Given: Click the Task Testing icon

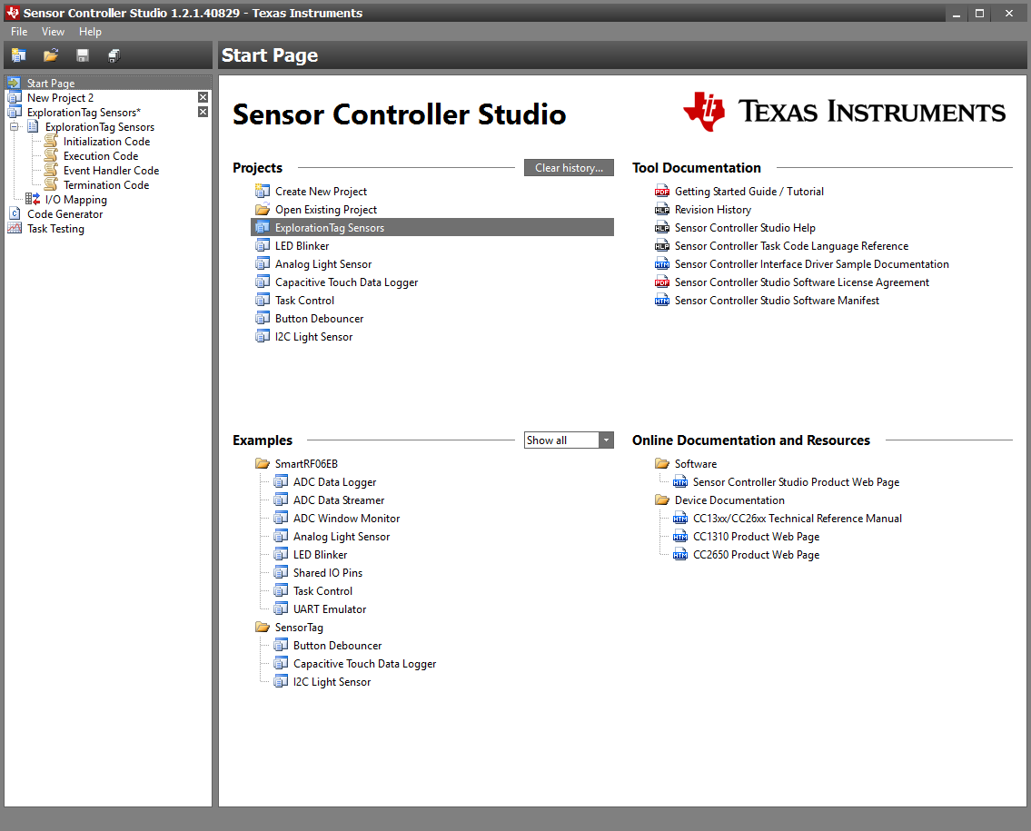Looking at the screenshot, I should coord(15,228).
